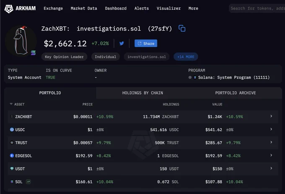This screenshot has height=194, width=285.
Task: Click the System Account type value
Action: (x=25, y=77)
